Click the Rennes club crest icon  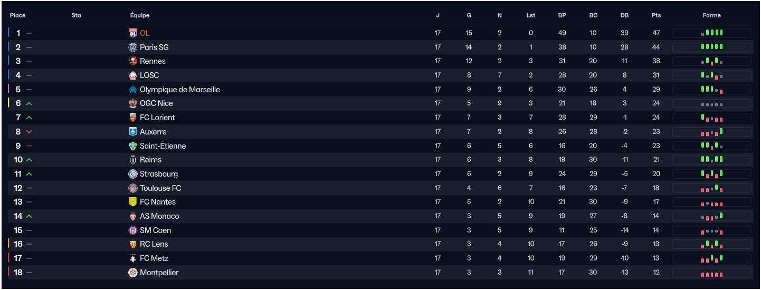point(133,61)
